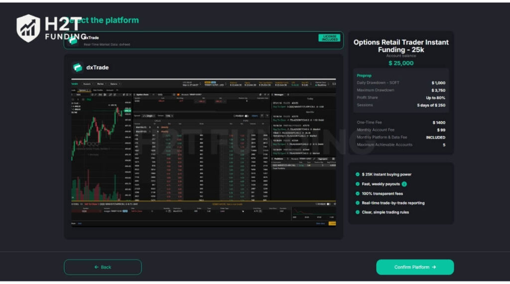Click check icon beside 100% transparent fees
The width and height of the screenshot is (510, 284).
[x=358, y=194]
